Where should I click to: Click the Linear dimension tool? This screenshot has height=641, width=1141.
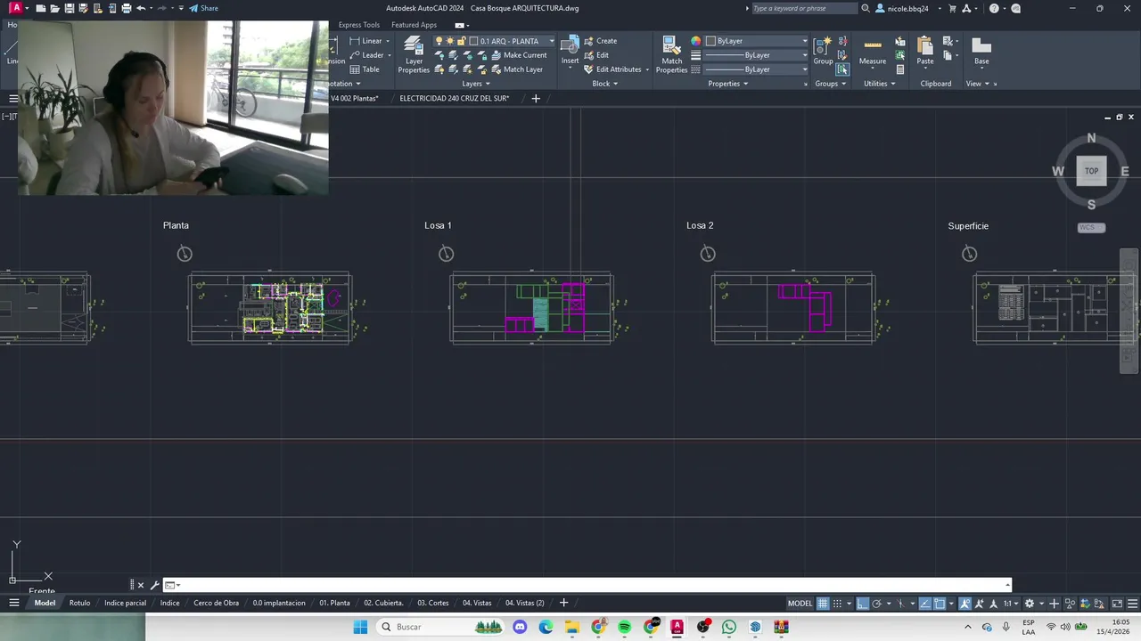(x=365, y=41)
